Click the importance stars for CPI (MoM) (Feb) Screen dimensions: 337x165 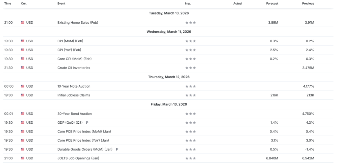(x=191, y=41)
